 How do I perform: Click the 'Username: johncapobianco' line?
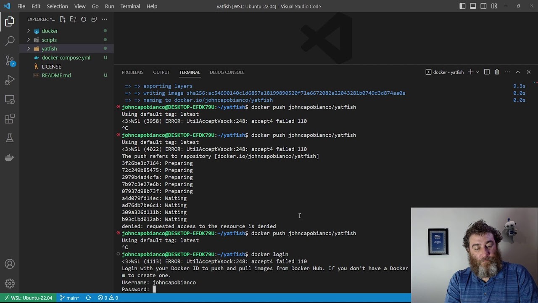click(x=159, y=282)
